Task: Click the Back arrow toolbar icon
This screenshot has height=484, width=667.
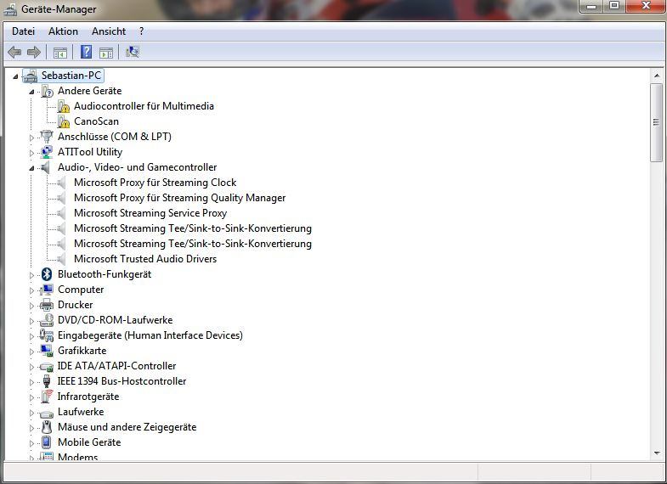Action: pyautogui.click(x=14, y=53)
